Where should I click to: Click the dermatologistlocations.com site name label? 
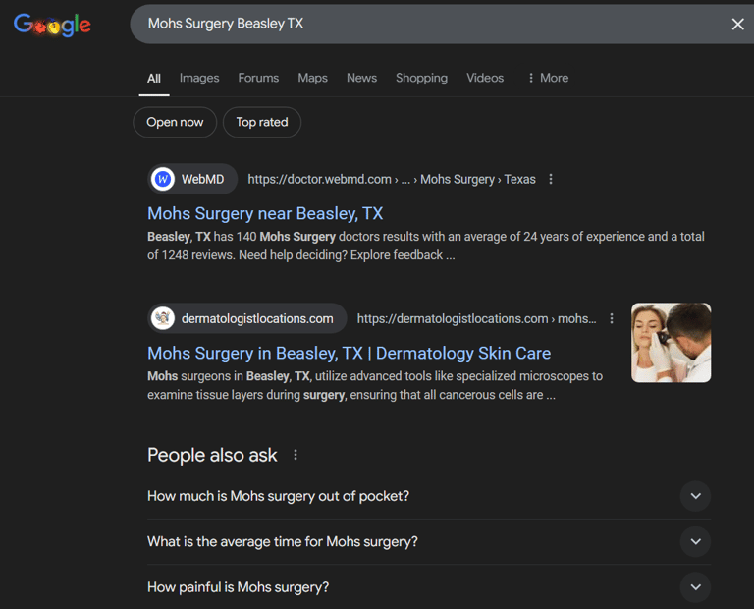[257, 318]
